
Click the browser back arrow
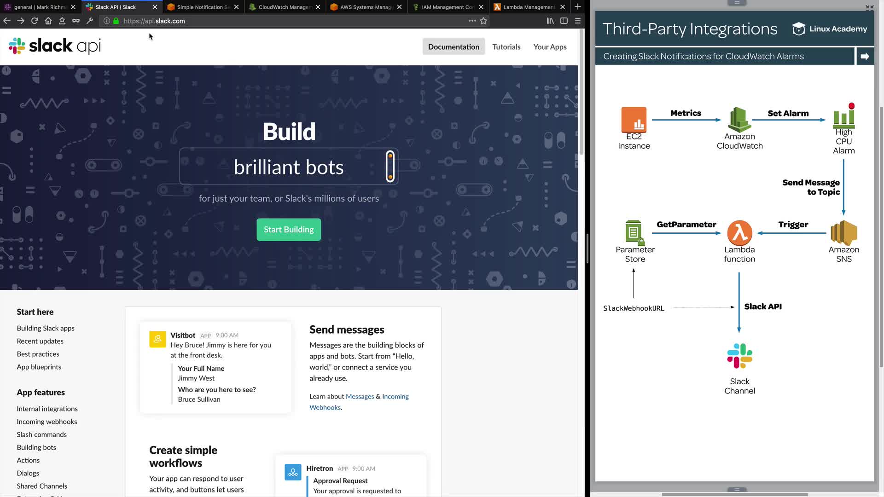(x=7, y=21)
